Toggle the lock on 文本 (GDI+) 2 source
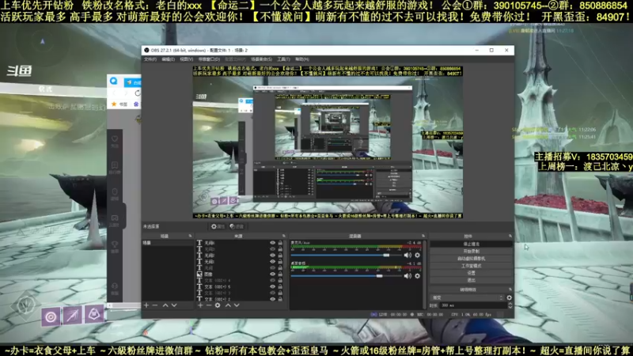 point(280,299)
